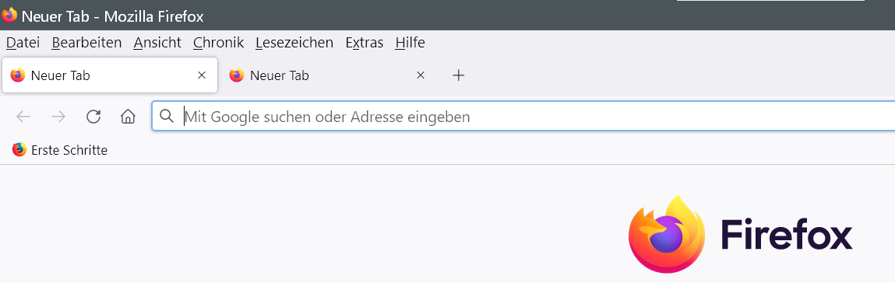Click the Firefox icon in title bar
The height and width of the screenshot is (283, 895).
click(9, 15)
